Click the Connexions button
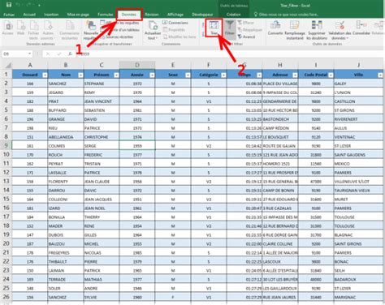The image size is (385, 305). [x=175, y=23]
